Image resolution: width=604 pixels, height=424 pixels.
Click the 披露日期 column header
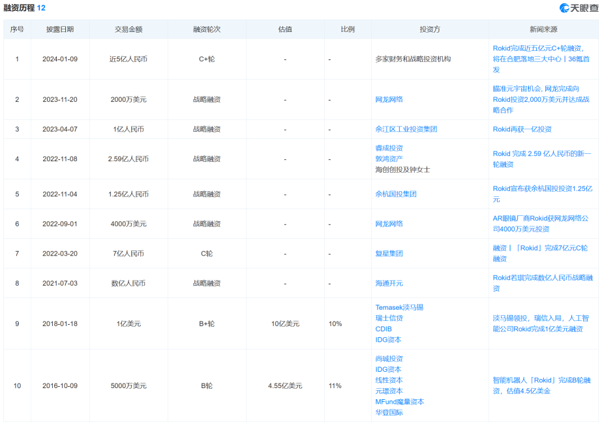pos(60,29)
